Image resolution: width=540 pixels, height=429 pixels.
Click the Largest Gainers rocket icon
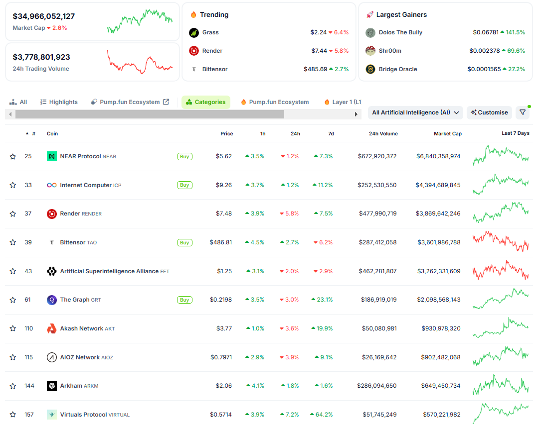(370, 14)
